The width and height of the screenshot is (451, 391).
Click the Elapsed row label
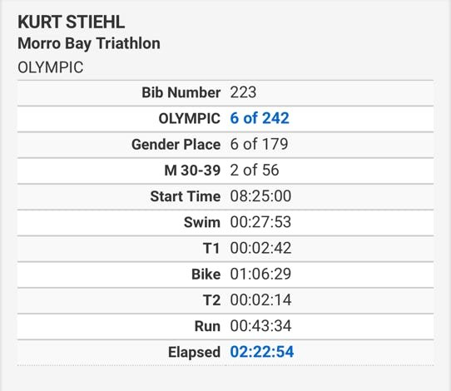195,352
